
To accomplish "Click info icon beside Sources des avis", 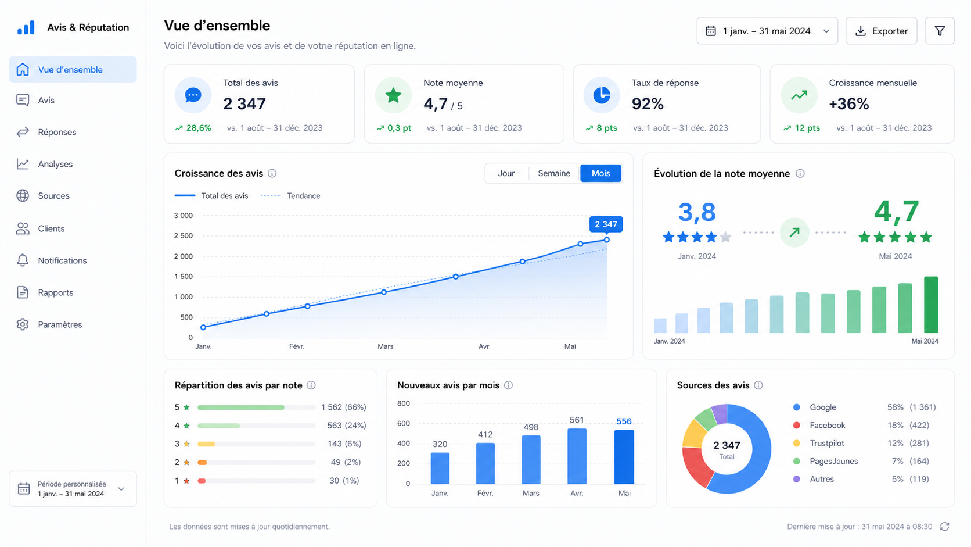I will tap(758, 385).
